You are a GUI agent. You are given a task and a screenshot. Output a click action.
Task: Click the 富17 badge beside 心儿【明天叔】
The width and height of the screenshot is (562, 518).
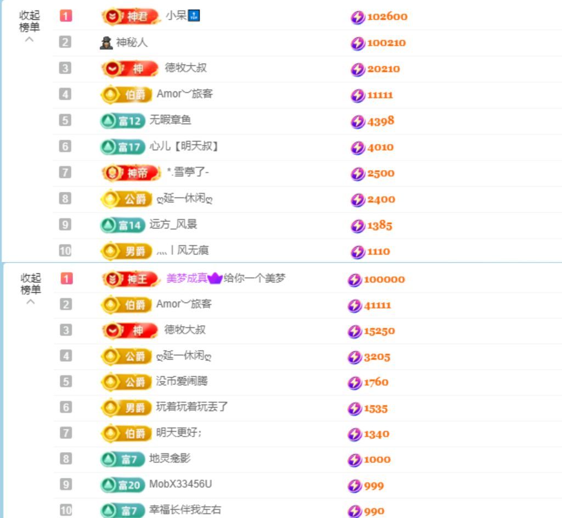coord(122,147)
